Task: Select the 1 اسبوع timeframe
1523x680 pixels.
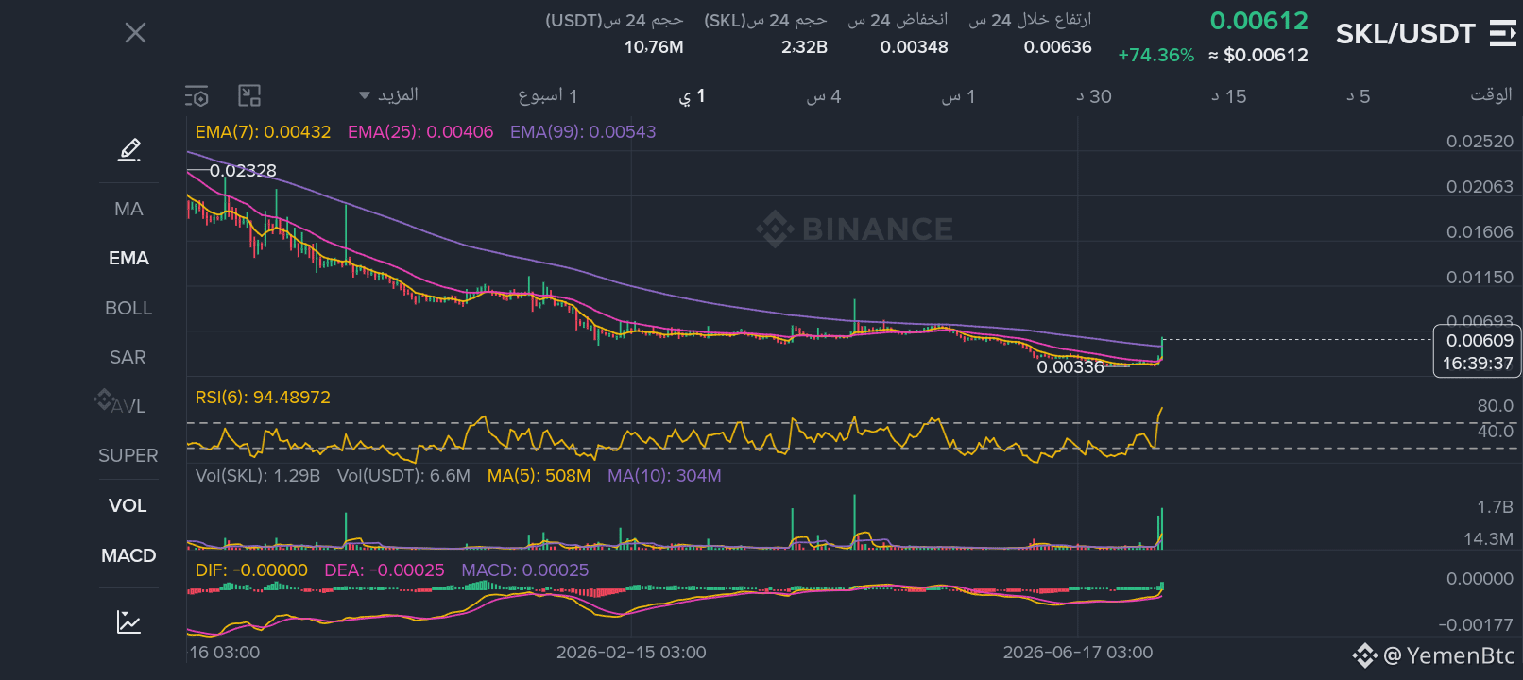Action: click(548, 95)
